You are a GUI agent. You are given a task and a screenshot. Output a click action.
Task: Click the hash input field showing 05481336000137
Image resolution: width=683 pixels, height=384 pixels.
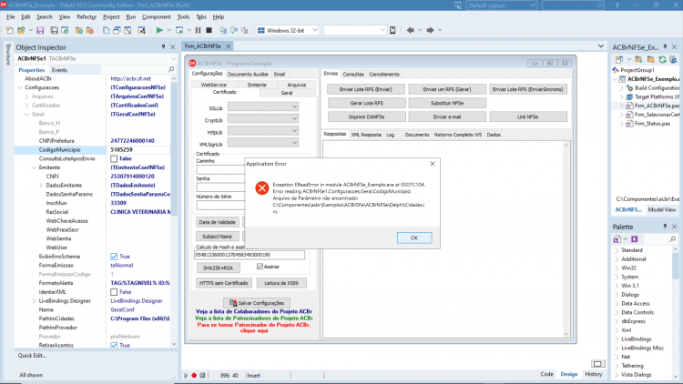pyautogui.click(x=250, y=255)
